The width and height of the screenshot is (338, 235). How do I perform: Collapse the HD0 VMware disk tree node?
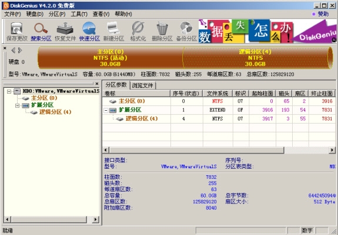9,92
